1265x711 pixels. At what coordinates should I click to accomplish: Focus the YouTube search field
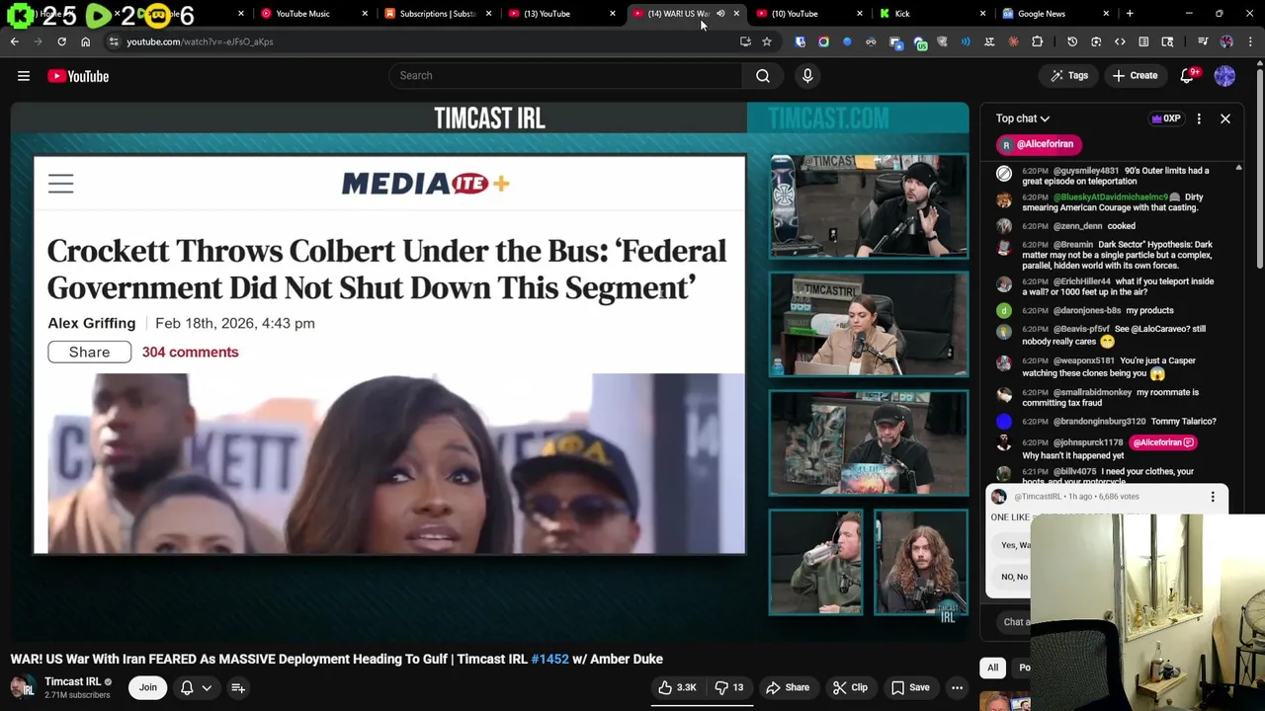[x=565, y=76]
